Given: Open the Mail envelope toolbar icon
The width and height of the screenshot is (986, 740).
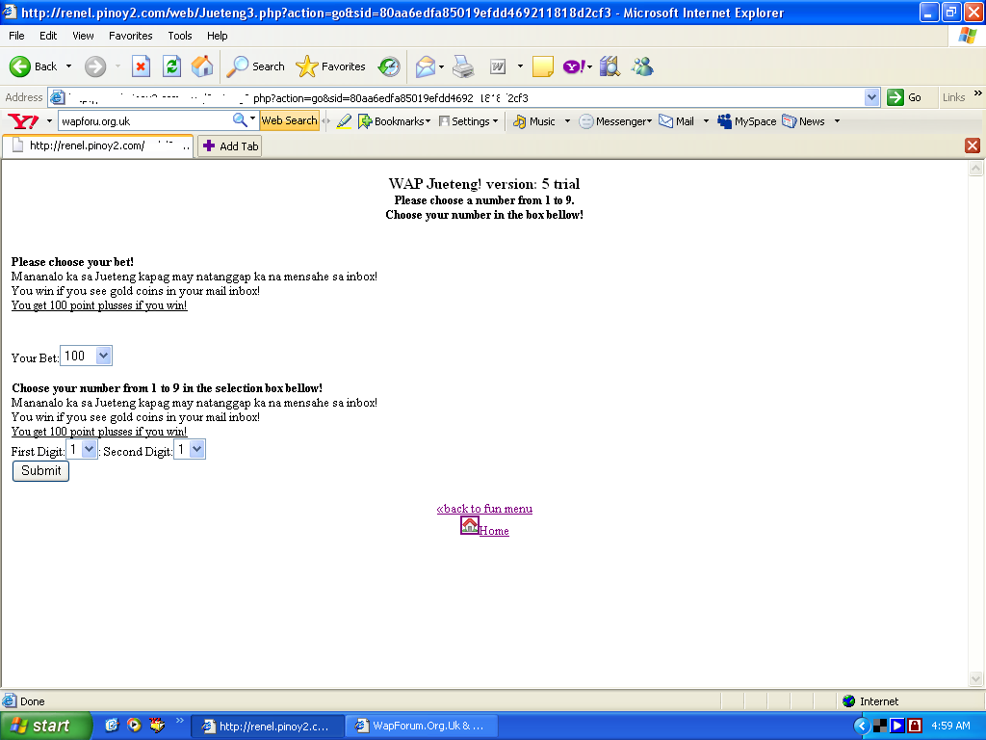Looking at the screenshot, I should [425, 66].
